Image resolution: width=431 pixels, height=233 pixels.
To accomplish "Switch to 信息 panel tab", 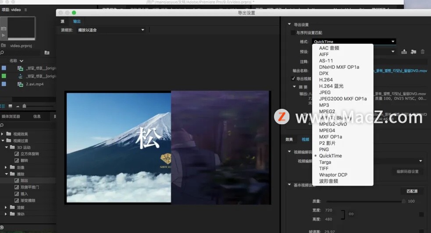I will [37, 116].
